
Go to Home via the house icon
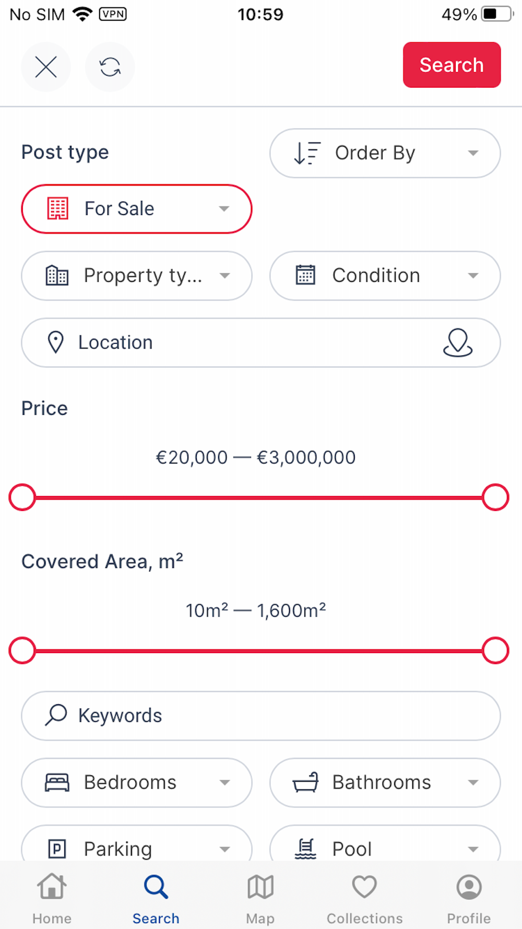52,887
